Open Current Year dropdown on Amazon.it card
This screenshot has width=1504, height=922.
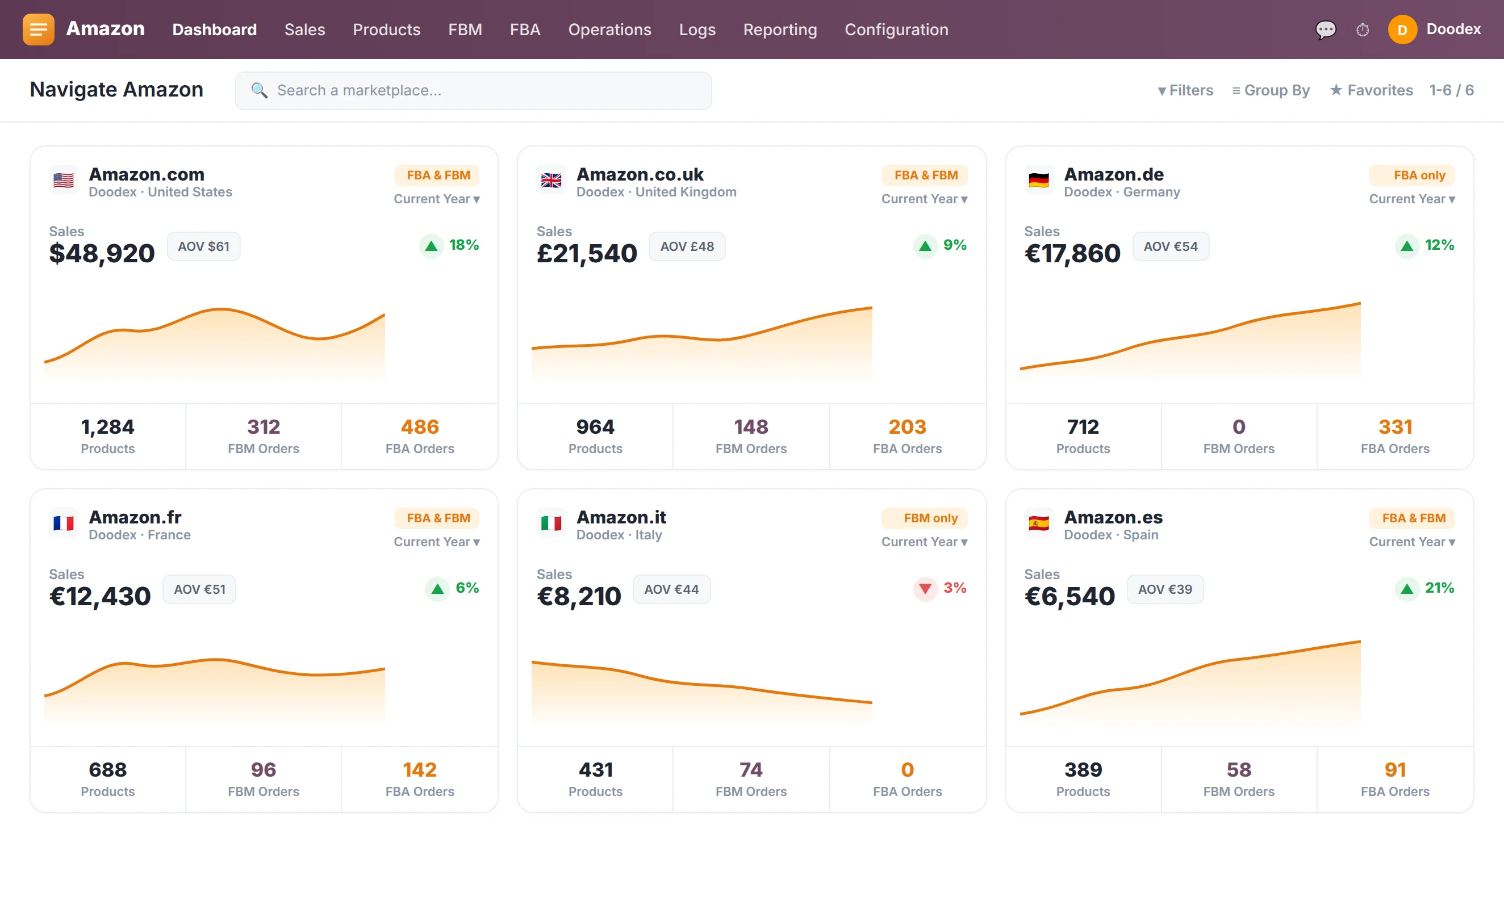point(924,542)
